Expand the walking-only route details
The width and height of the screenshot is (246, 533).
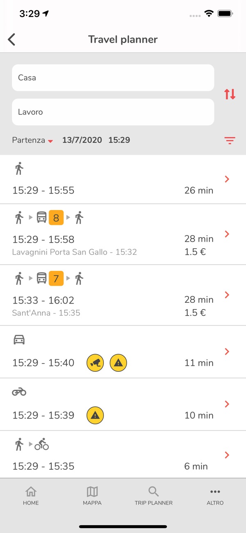click(227, 179)
